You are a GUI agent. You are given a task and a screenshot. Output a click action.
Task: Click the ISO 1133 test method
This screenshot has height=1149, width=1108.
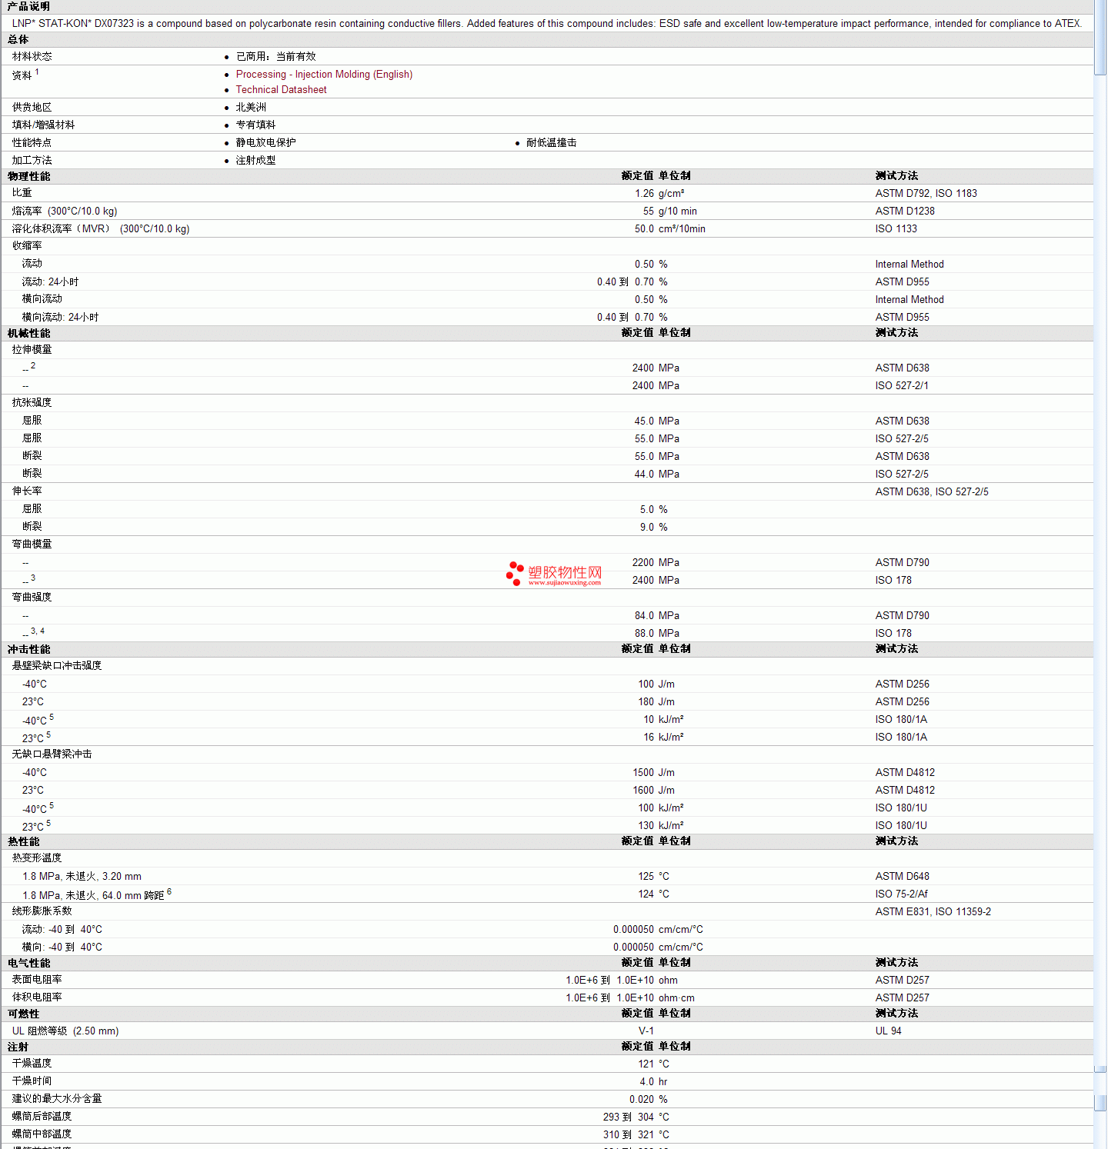896,229
